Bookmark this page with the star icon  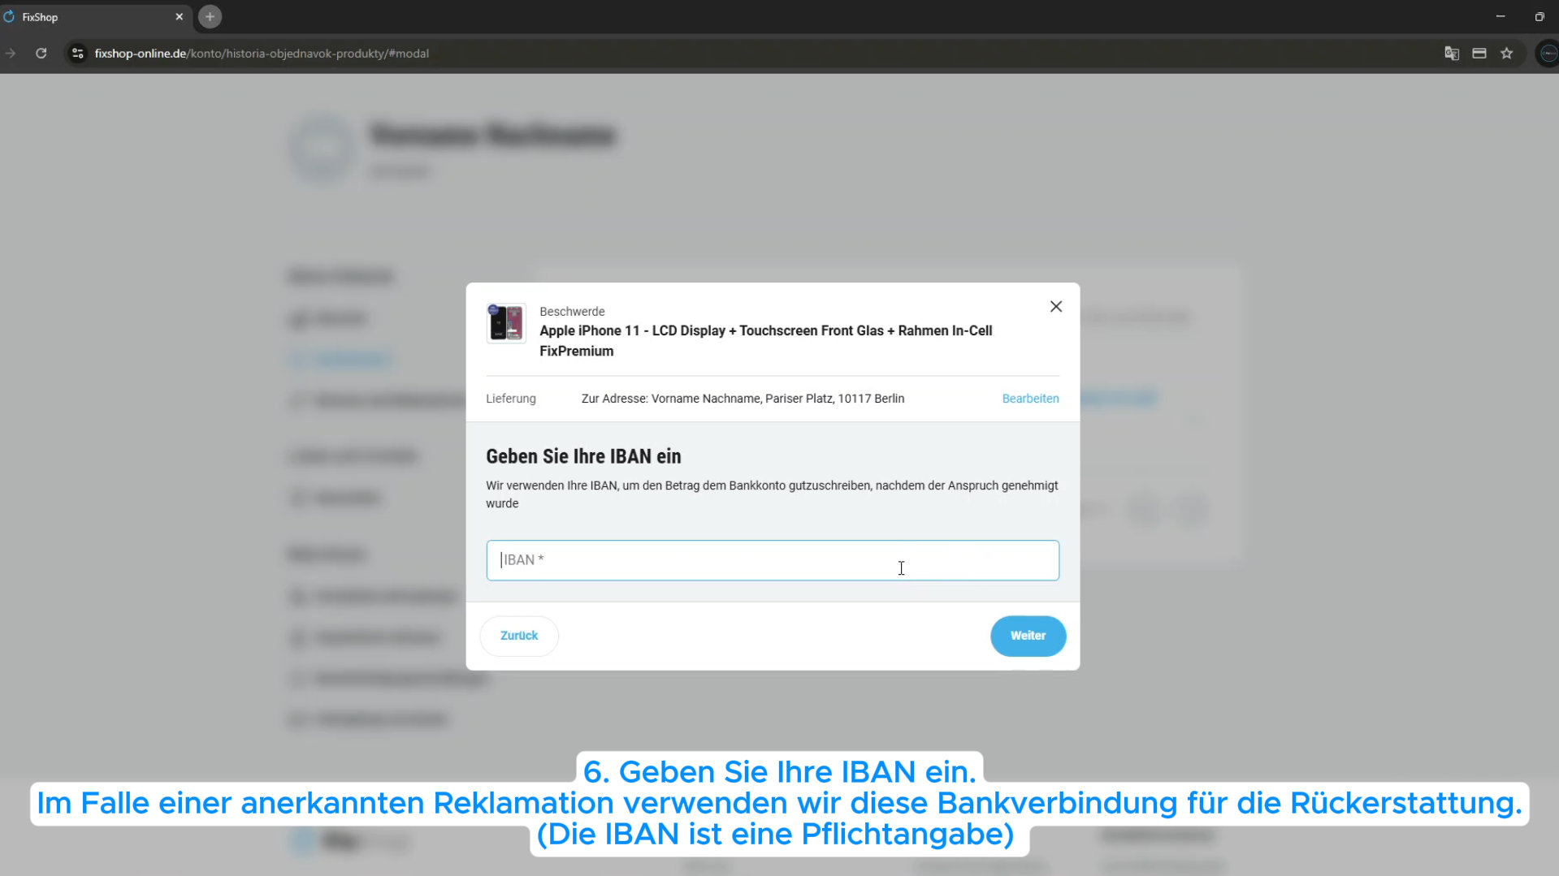click(1507, 54)
